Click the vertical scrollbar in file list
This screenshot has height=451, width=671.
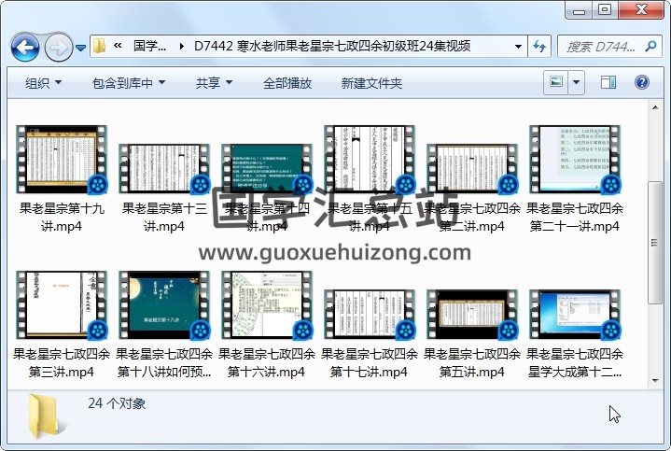pyautogui.click(x=660, y=243)
